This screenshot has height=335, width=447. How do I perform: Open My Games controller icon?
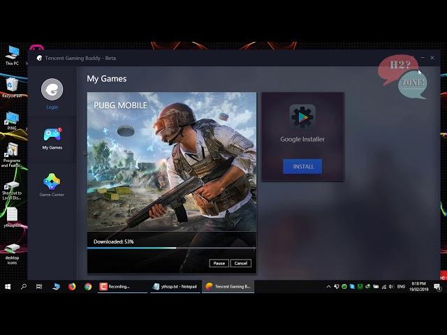[52, 135]
